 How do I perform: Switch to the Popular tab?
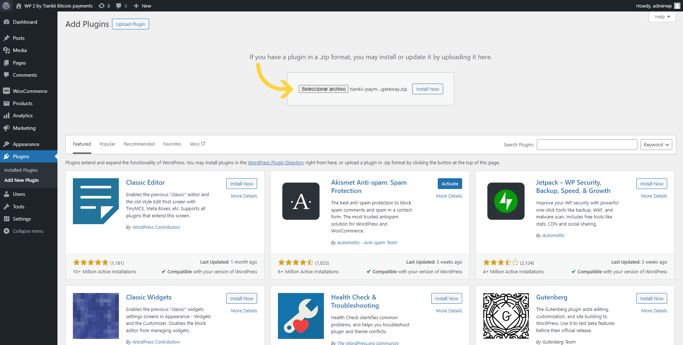(x=107, y=144)
